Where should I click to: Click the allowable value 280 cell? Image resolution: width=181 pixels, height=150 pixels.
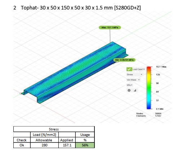pyautogui.click(x=44, y=145)
